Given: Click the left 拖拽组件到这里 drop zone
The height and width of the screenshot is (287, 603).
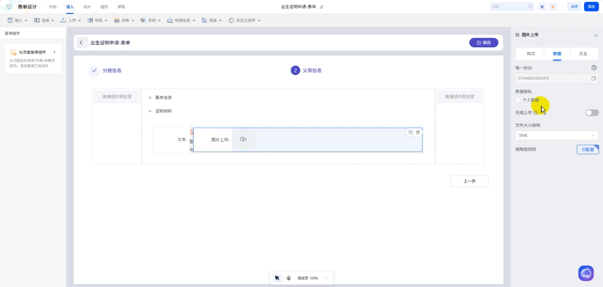Looking at the screenshot, I should tap(117, 97).
